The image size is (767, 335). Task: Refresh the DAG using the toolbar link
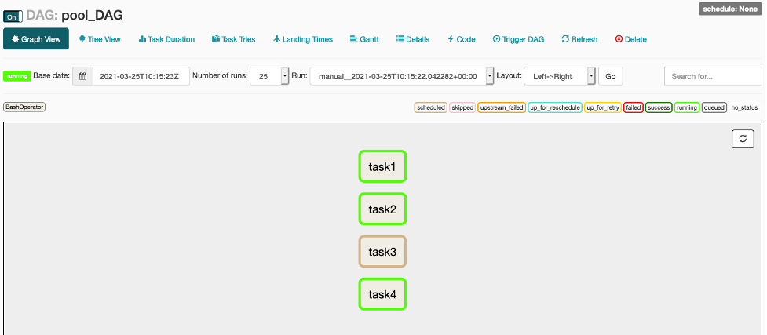click(579, 39)
